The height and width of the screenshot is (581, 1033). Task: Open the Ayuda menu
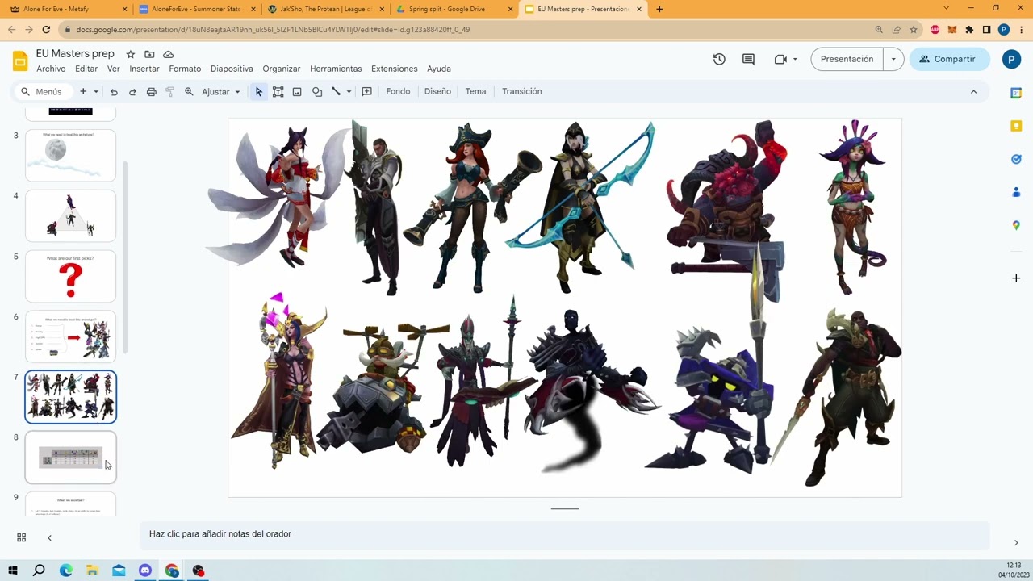coord(439,69)
